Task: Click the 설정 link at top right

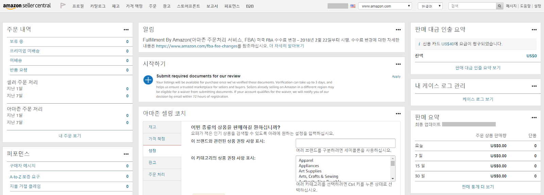Action: 538,6
